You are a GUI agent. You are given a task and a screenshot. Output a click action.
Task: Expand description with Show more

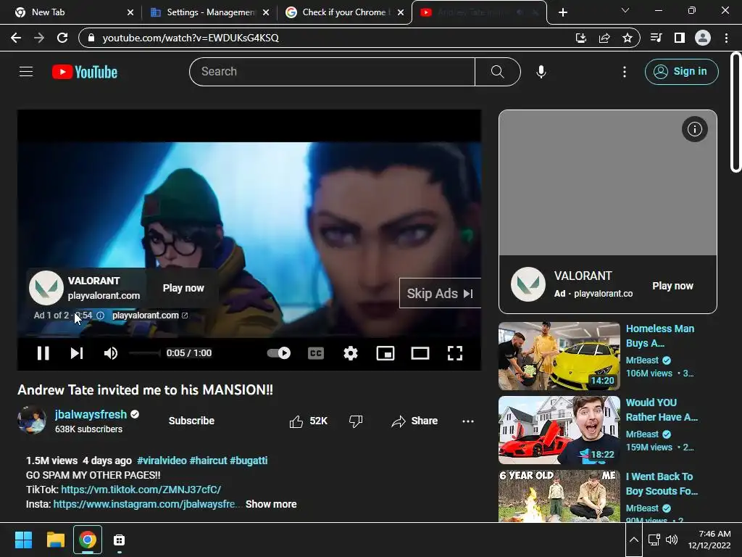pyautogui.click(x=271, y=505)
